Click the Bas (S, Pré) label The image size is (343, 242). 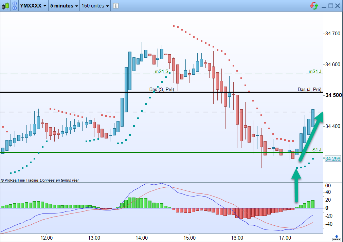coord(162,89)
